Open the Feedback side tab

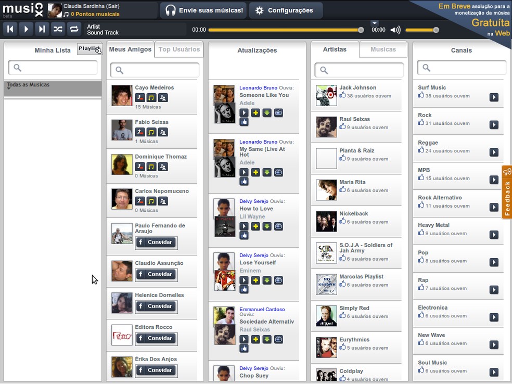pyautogui.click(x=507, y=192)
